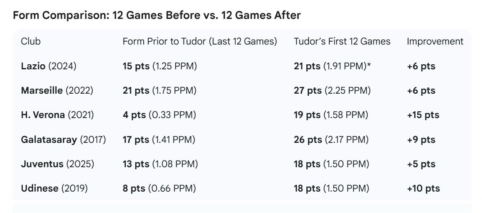Select the Marseille (2022) club cell

[57, 90]
